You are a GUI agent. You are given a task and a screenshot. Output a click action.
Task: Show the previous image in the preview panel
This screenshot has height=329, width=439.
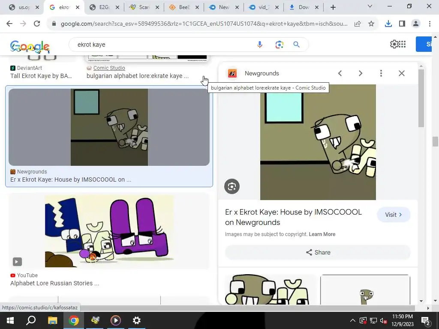click(340, 73)
